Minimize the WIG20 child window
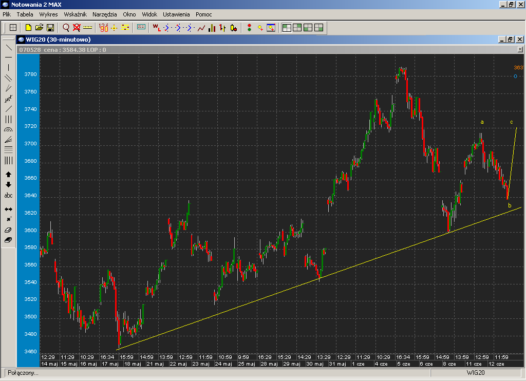Screen dimensions: 526x381 click(x=502, y=39)
